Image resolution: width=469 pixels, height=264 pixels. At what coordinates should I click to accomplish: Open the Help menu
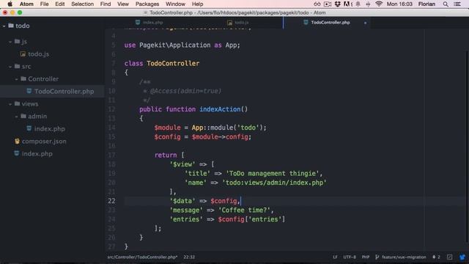pos(197,4)
